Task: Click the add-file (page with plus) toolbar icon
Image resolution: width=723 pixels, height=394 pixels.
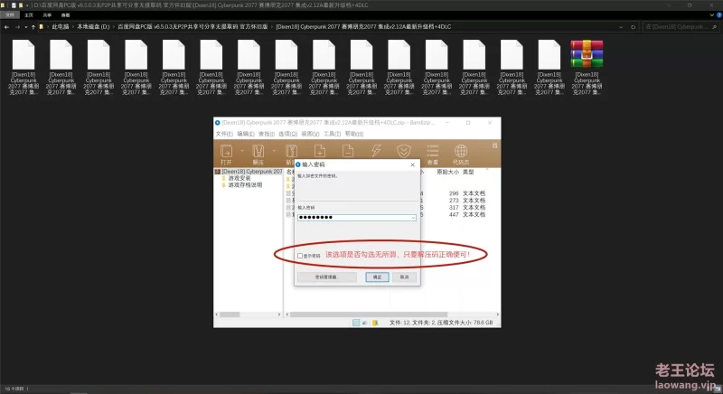Action: click(320, 151)
